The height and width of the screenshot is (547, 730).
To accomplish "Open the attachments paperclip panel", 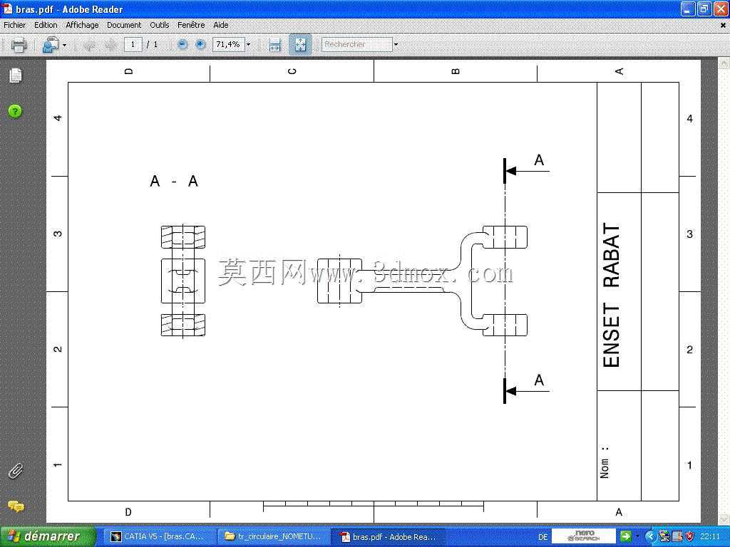I will [x=16, y=472].
